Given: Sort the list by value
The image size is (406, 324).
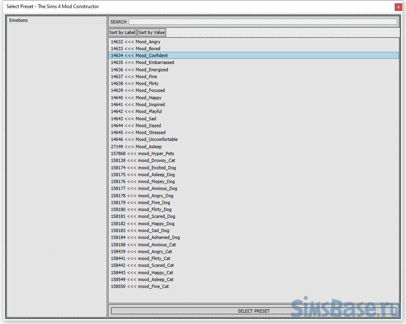Looking at the screenshot, I should [x=151, y=32].
